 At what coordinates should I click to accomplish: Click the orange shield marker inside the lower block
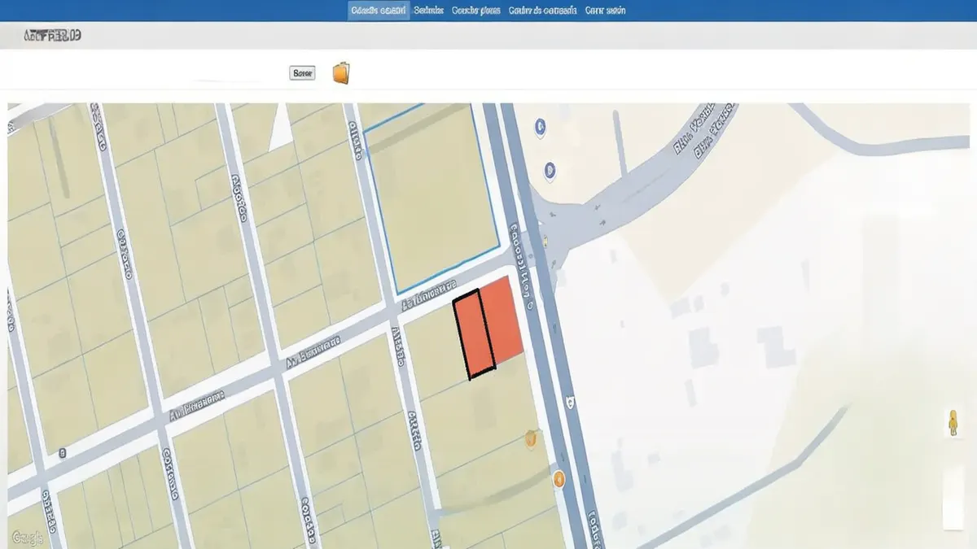[531, 439]
